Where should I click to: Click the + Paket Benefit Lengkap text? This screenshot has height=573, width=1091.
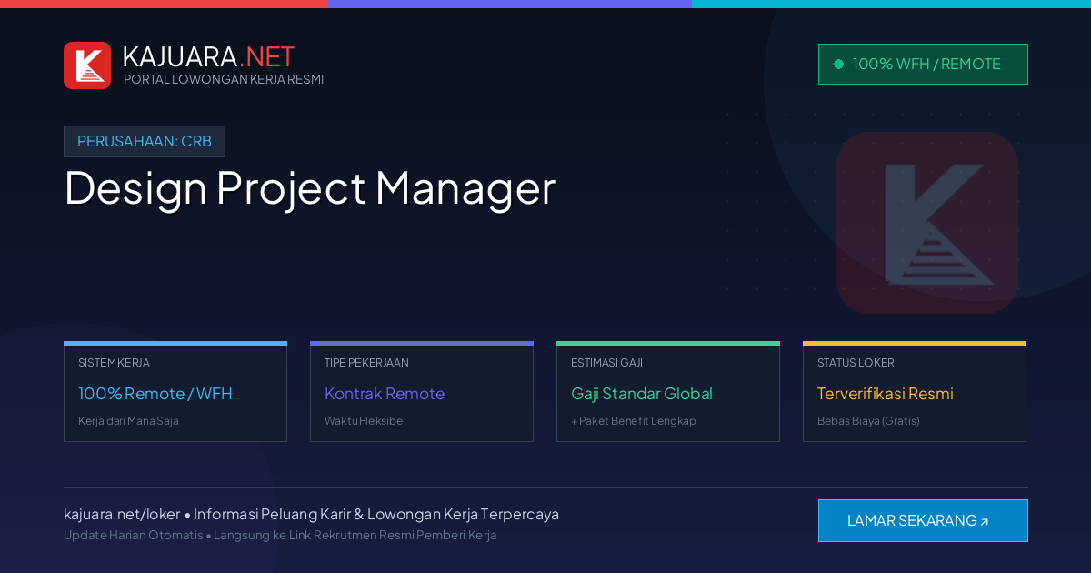(634, 421)
